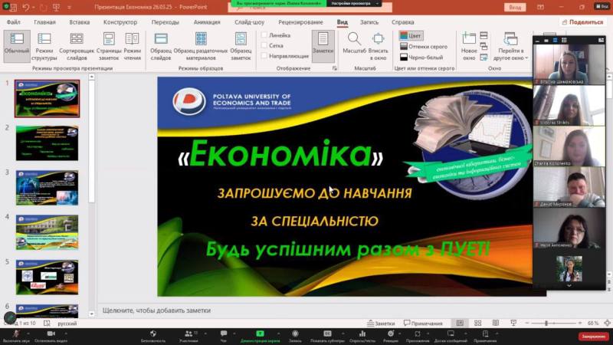Open Handout Master view
The width and height of the screenshot is (613, 345).
(200, 44)
